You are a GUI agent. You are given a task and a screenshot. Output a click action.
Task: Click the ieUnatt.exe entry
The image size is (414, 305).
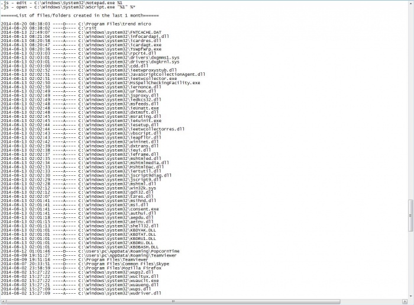click(80, 108)
